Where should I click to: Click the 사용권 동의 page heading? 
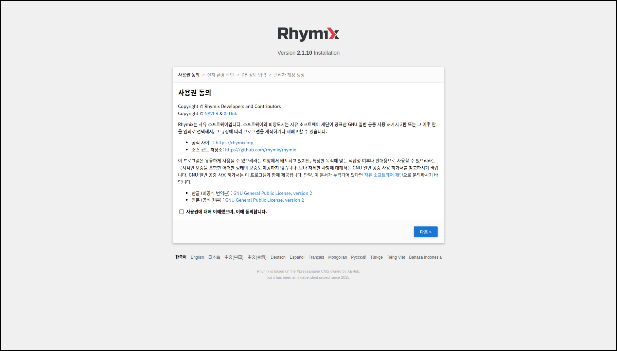coord(194,93)
